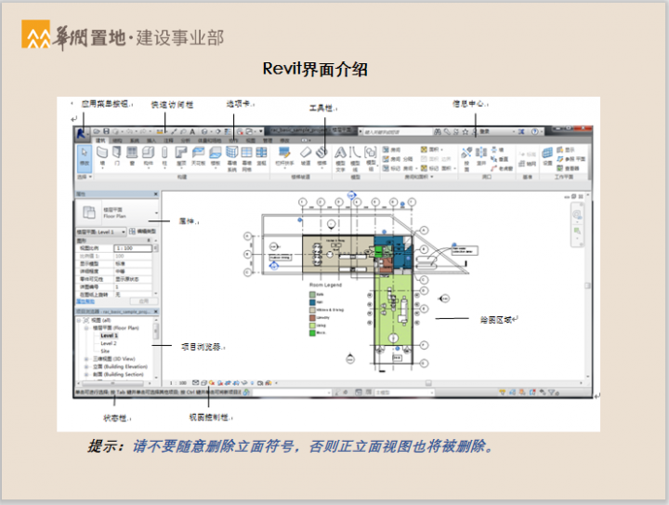Screen dimensions: 669x505
Task: Select the Column (柱) tool
Action: click(164, 155)
